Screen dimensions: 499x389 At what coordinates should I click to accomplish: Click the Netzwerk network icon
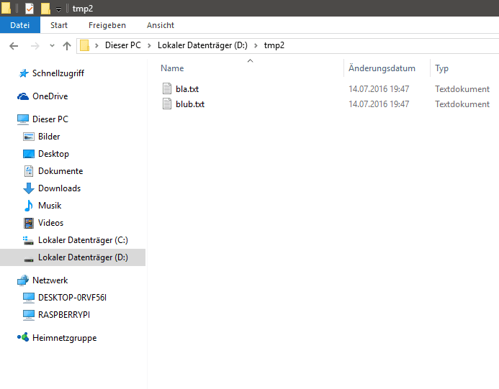tap(23, 280)
